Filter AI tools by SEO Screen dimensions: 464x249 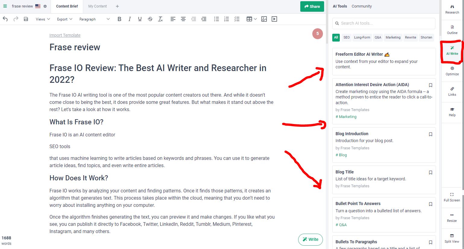pyautogui.click(x=347, y=37)
